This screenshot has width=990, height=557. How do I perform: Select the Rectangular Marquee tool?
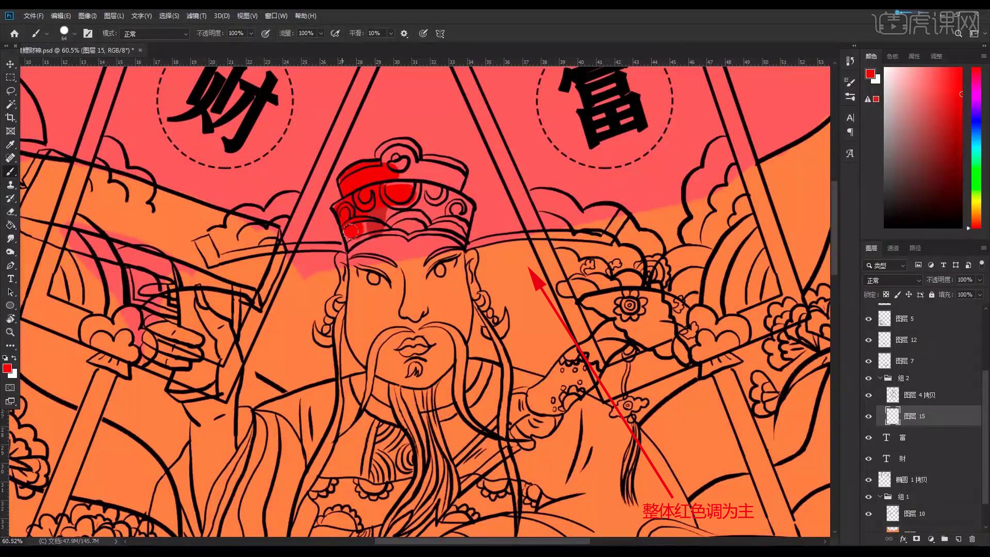(x=10, y=77)
